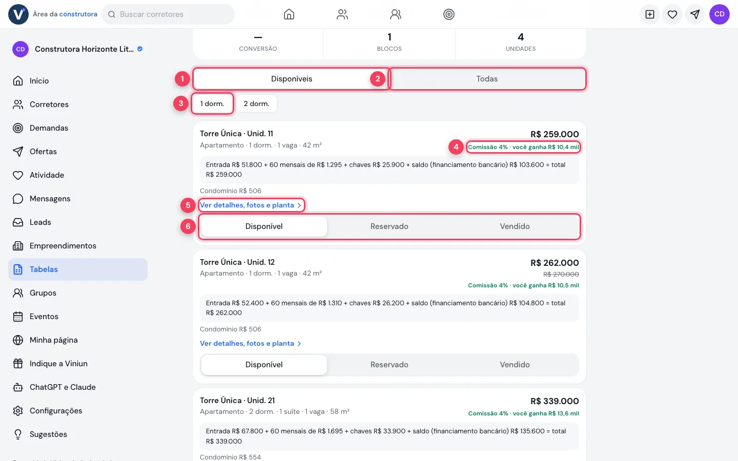Screen dimensions: 738x461
Task: Open details link for Unid. 12
Action: point(251,343)
